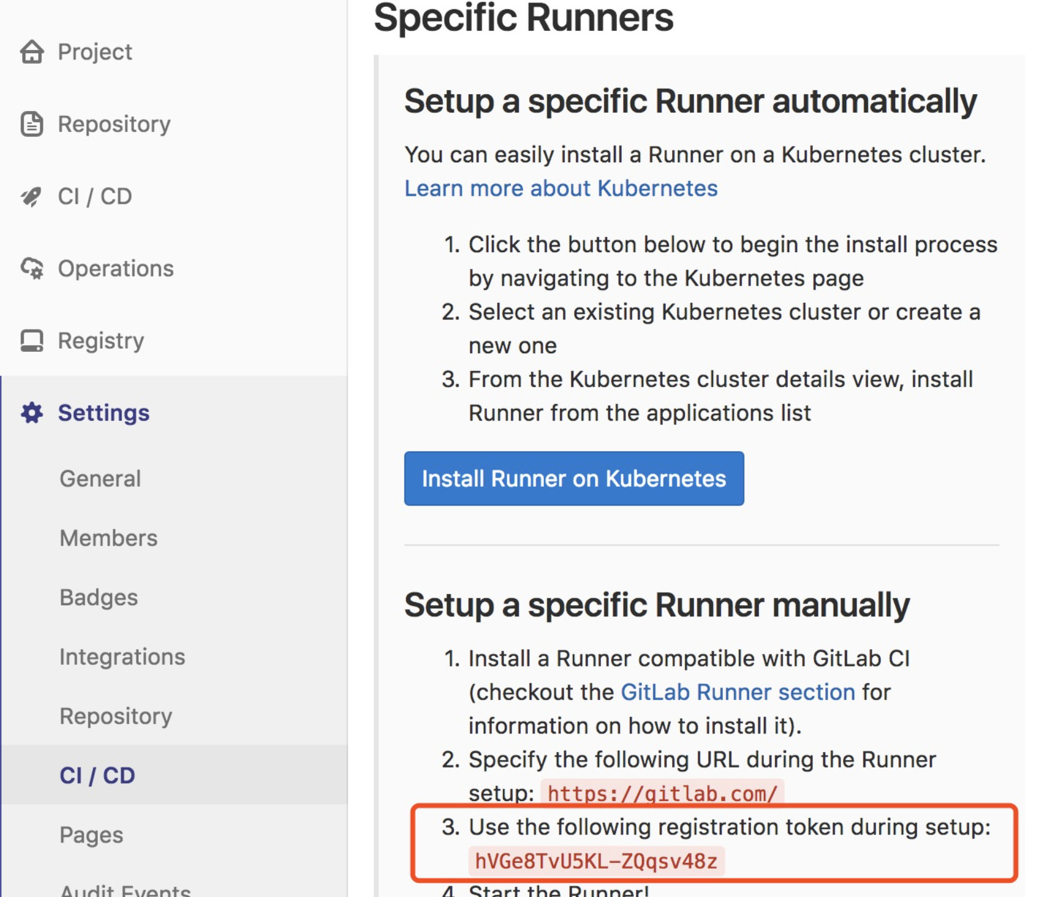Select the CI / CD settings subitem
1037x897 pixels.
[x=97, y=776]
